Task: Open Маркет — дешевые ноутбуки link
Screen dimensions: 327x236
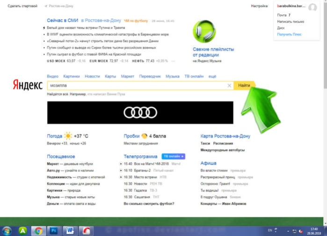Action: (x=70, y=164)
